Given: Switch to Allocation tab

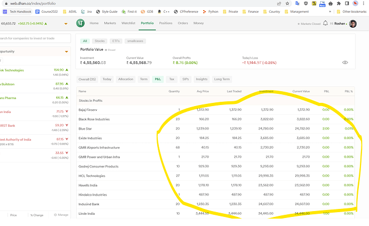Looking at the screenshot, I should (126, 79).
